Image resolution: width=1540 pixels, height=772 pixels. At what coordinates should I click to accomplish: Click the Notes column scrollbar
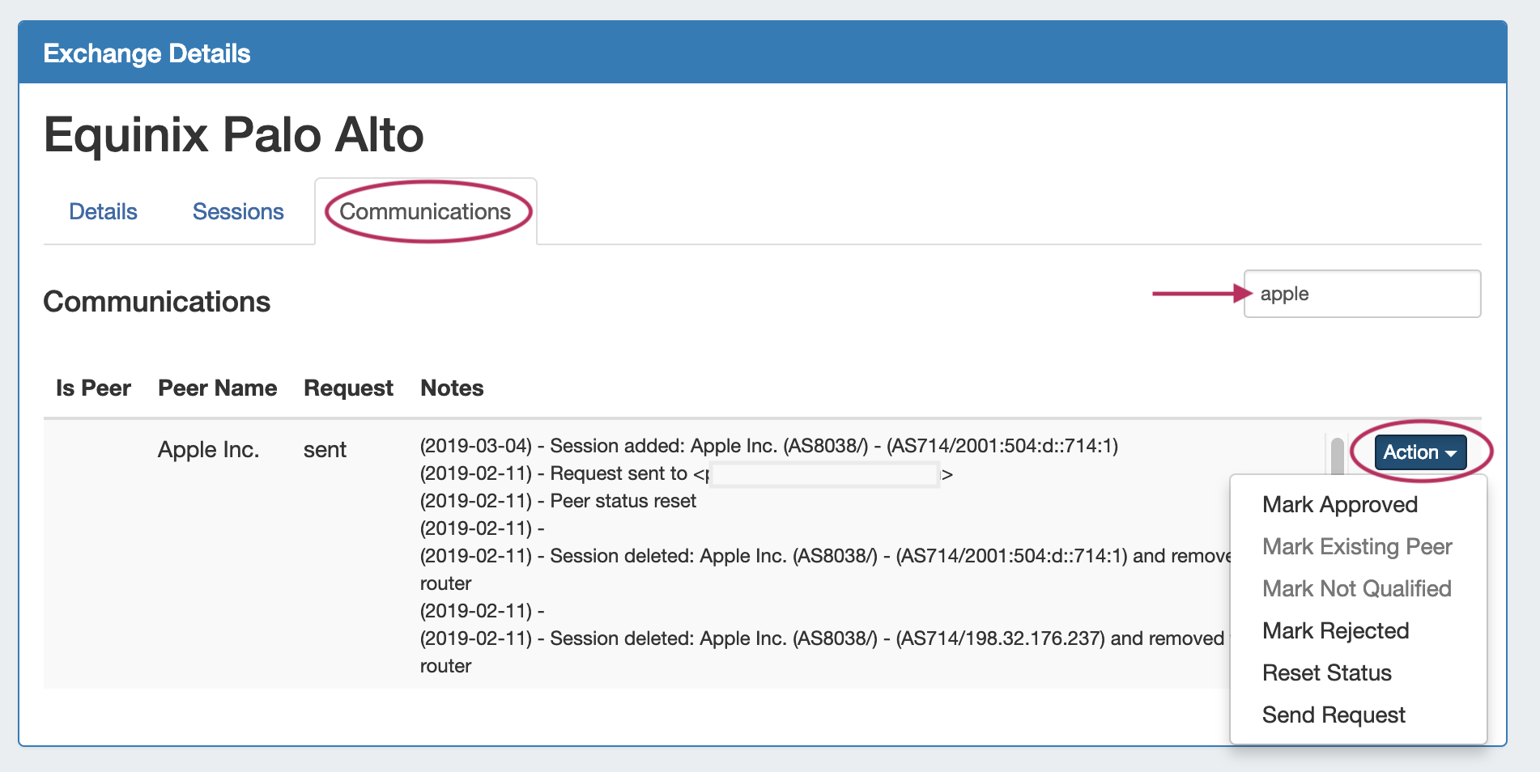click(1337, 456)
